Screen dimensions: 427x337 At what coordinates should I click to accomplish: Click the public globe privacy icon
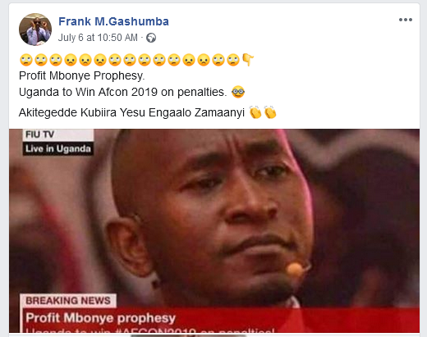[151, 38]
